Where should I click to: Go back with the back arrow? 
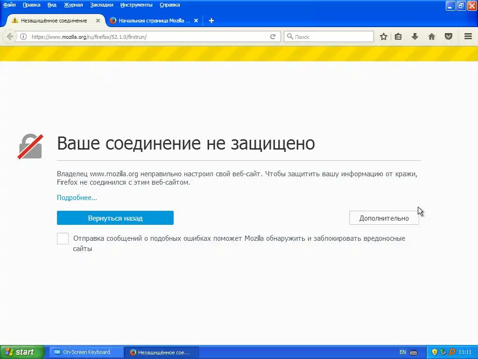click(10, 36)
